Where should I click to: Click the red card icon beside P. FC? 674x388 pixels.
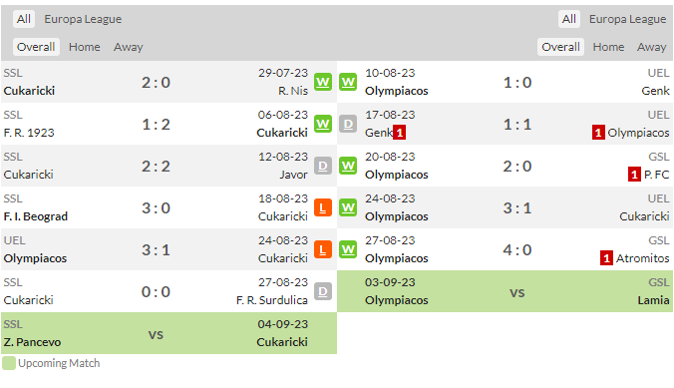pyautogui.click(x=634, y=175)
